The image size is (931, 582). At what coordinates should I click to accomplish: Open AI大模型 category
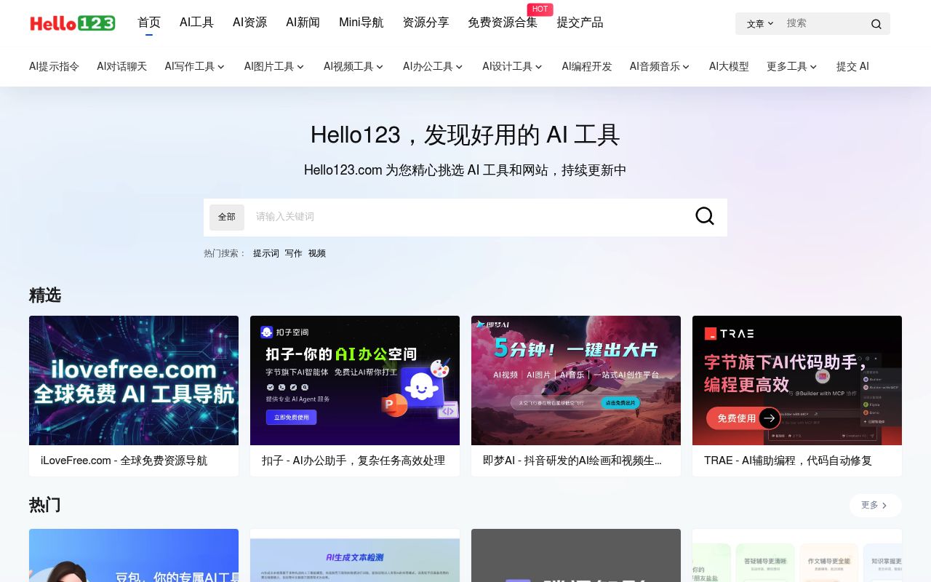[x=729, y=66]
